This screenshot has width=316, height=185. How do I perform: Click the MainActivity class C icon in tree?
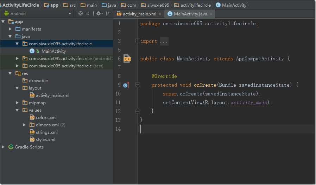point(32,51)
